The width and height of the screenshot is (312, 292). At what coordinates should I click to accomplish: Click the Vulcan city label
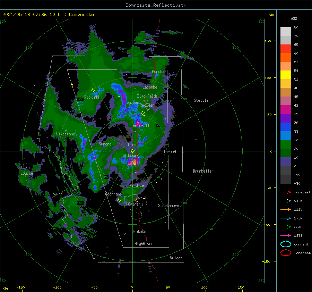(x=176, y=258)
